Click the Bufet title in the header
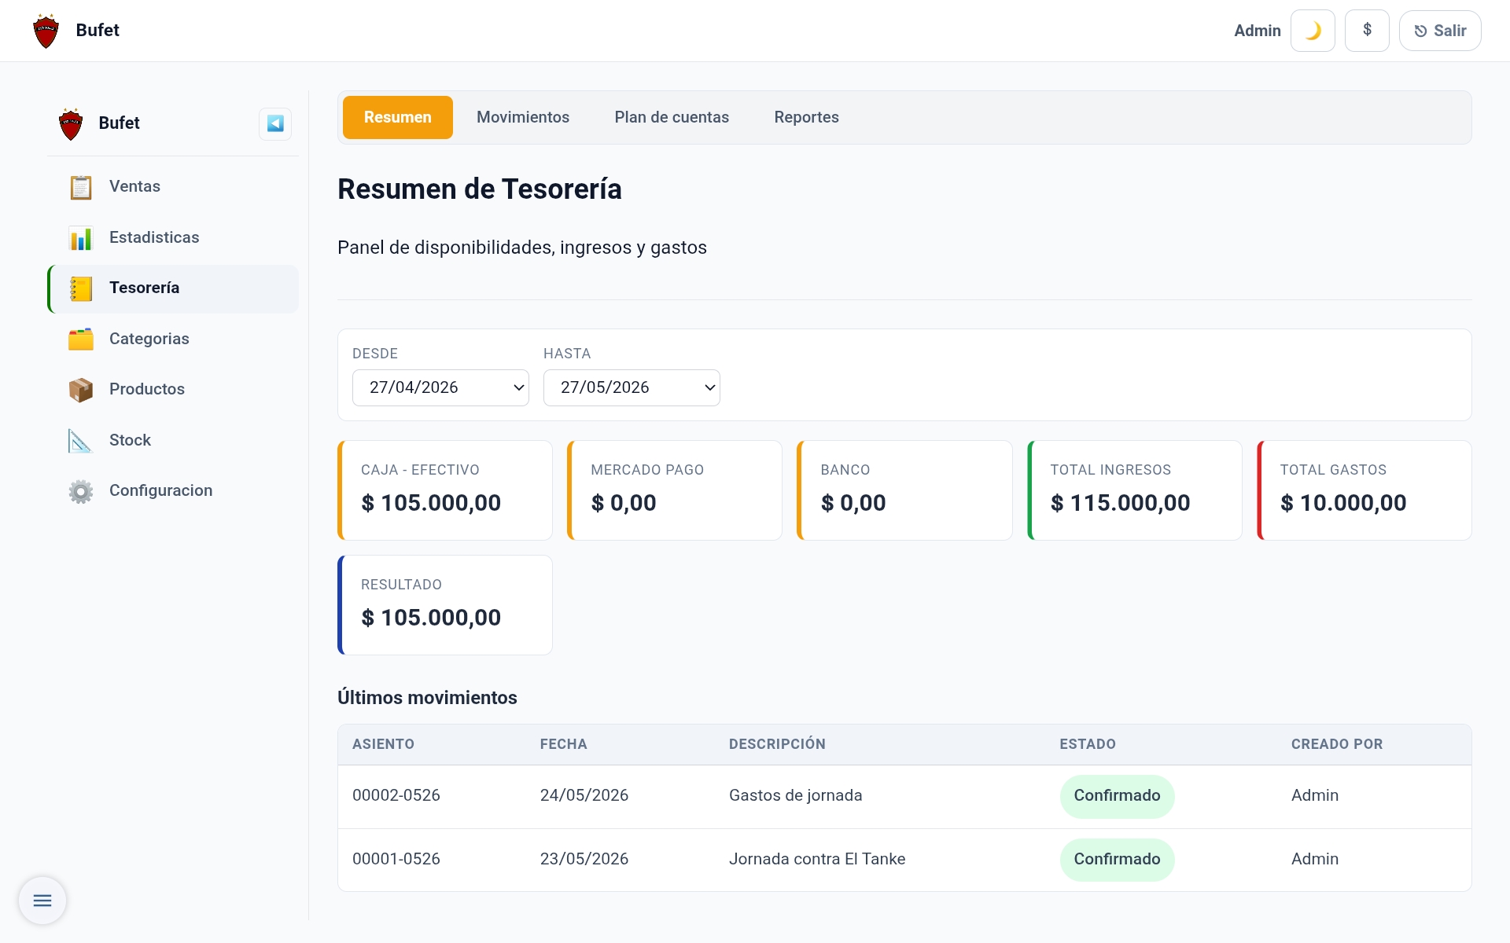The height and width of the screenshot is (943, 1510). coord(98,30)
